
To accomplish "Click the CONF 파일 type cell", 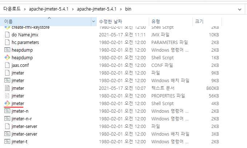I will (x=162, y=65).
